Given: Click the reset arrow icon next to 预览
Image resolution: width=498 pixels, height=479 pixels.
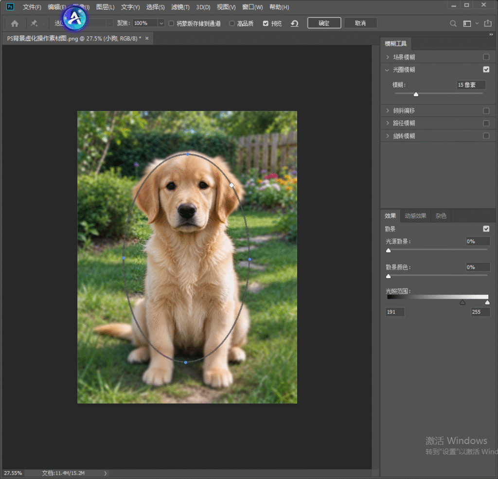Looking at the screenshot, I should pos(294,23).
